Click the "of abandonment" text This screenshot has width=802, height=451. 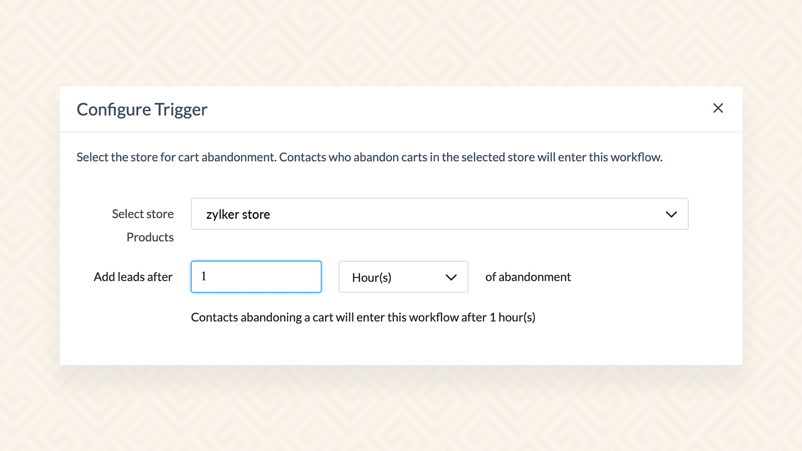pos(528,277)
